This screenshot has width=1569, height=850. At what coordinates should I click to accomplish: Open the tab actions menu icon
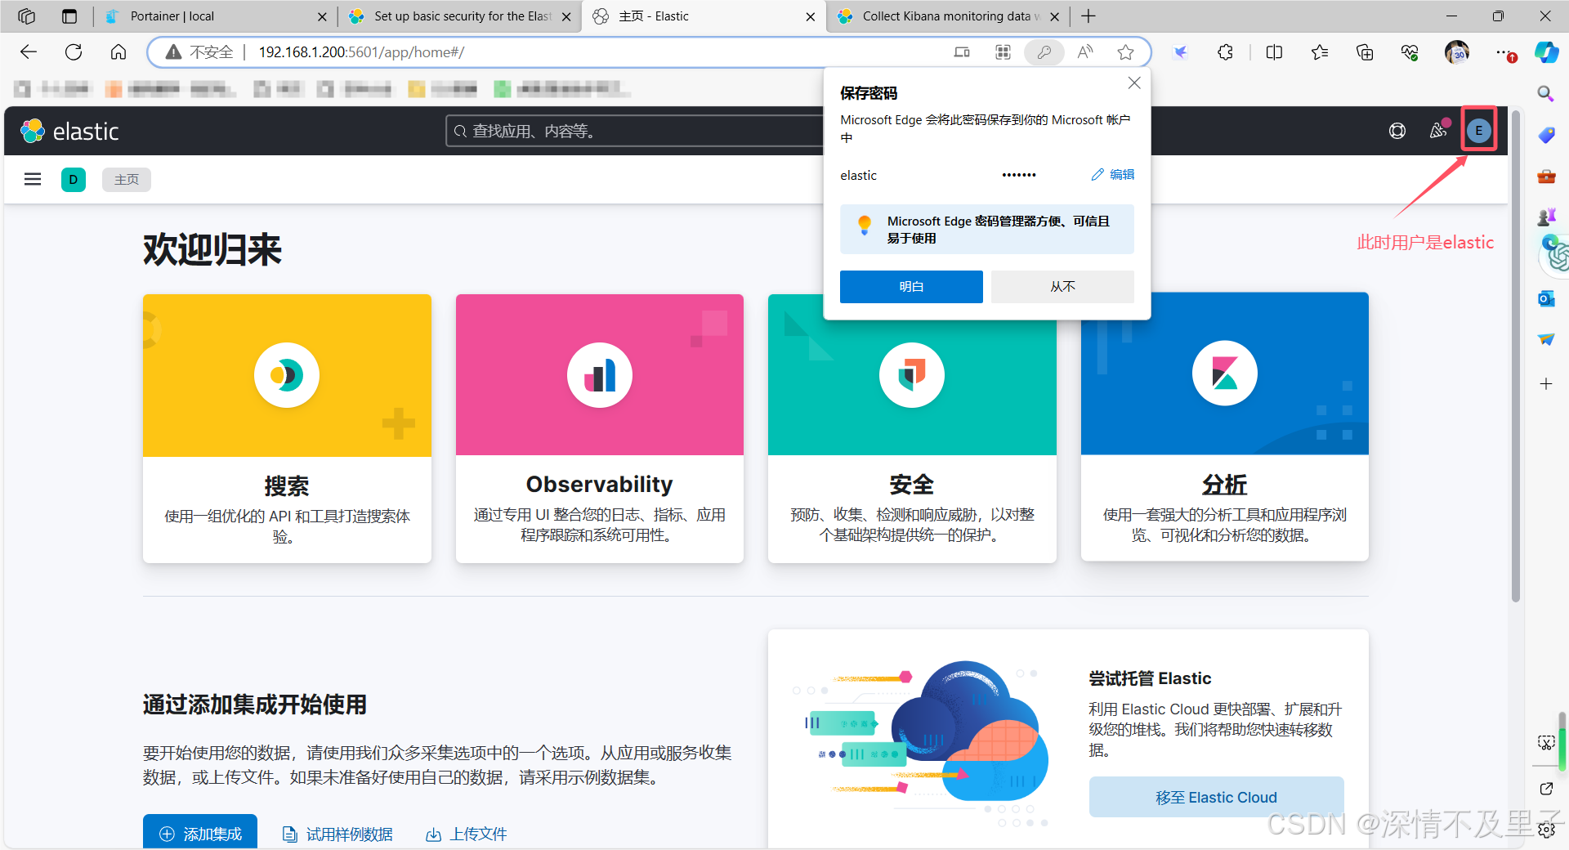click(69, 16)
